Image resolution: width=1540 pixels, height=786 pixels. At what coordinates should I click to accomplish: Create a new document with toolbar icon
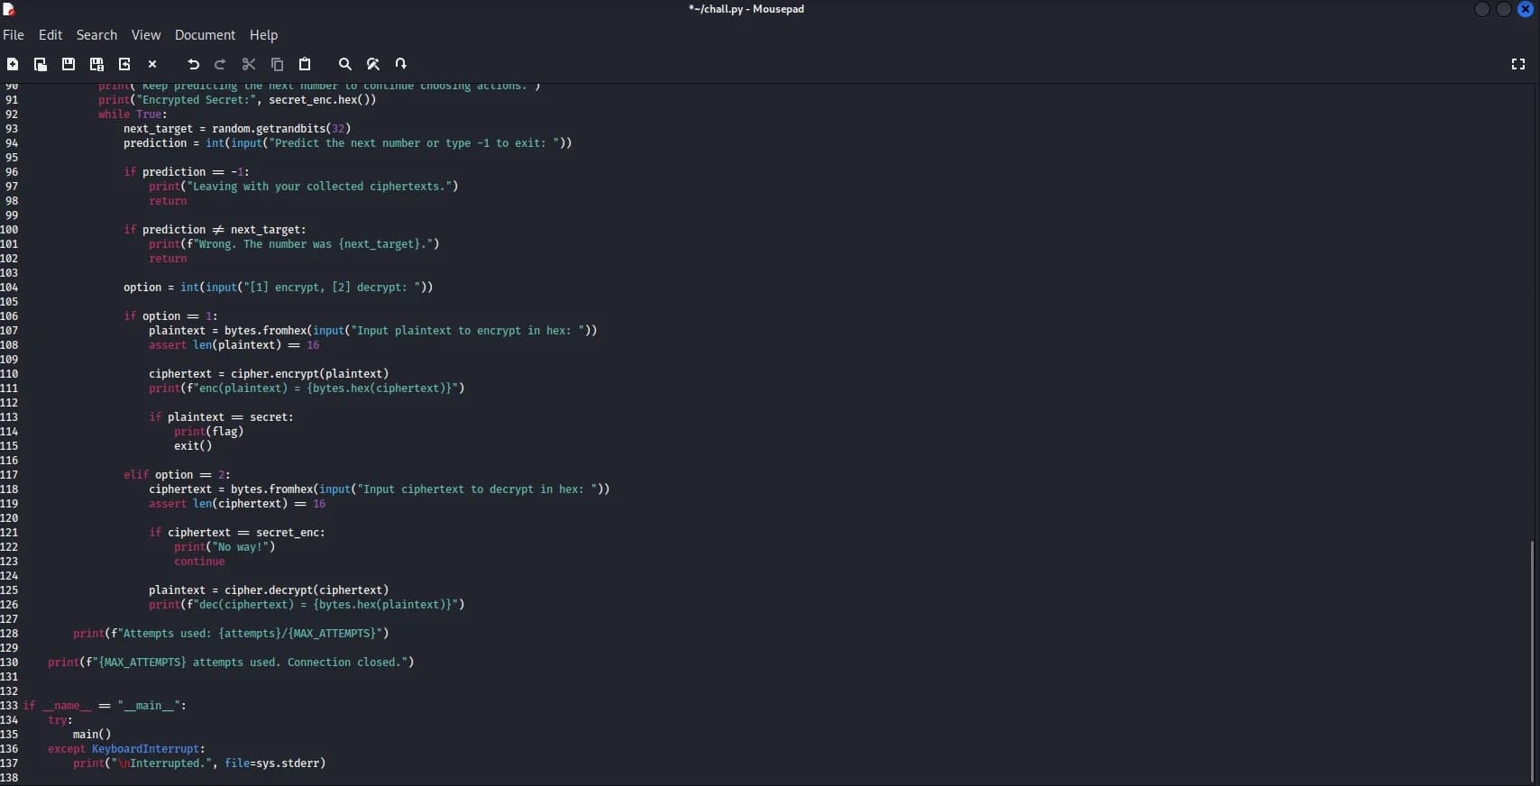point(13,64)
